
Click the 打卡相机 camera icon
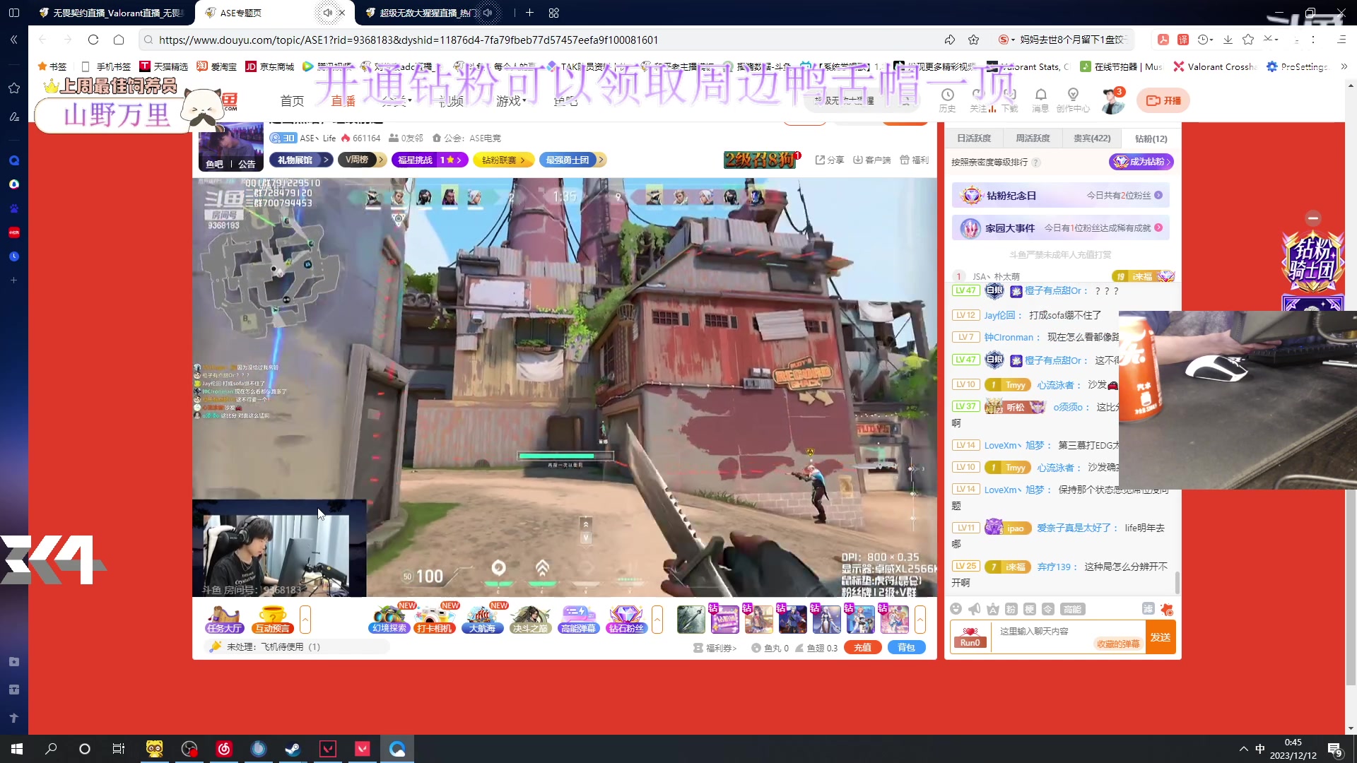pos(434,619)
